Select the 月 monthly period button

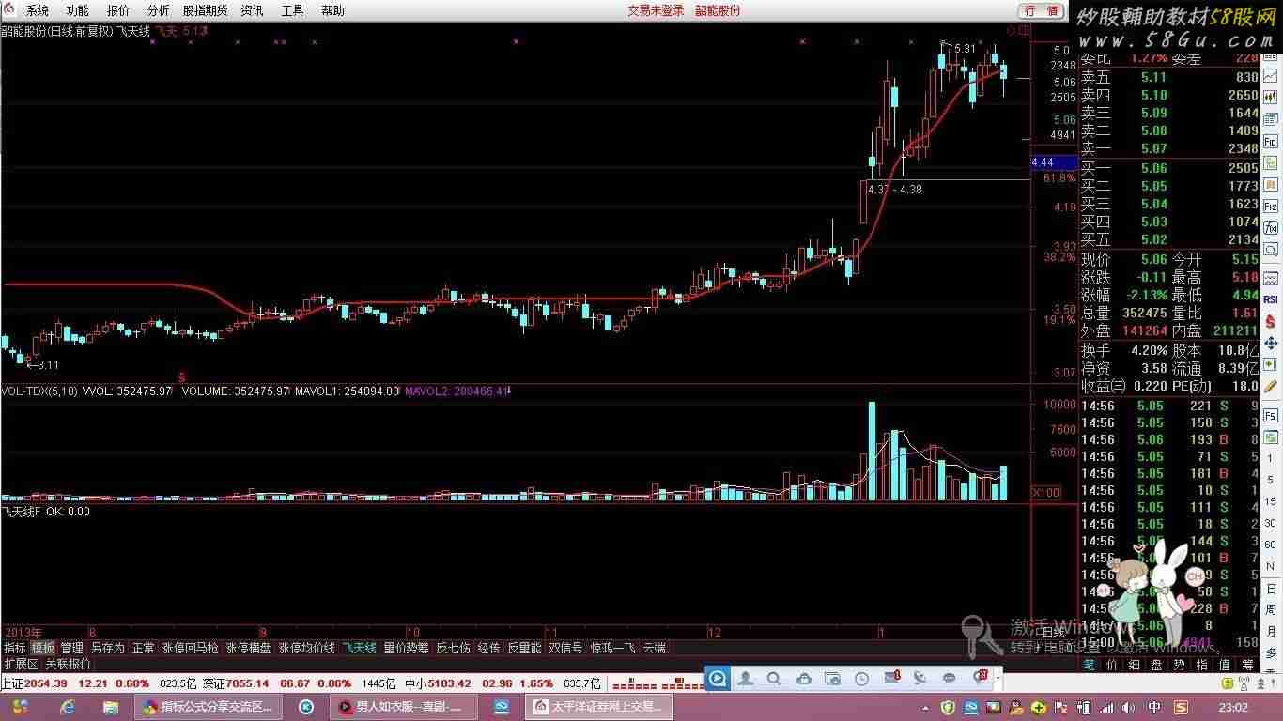[1271, 630]
